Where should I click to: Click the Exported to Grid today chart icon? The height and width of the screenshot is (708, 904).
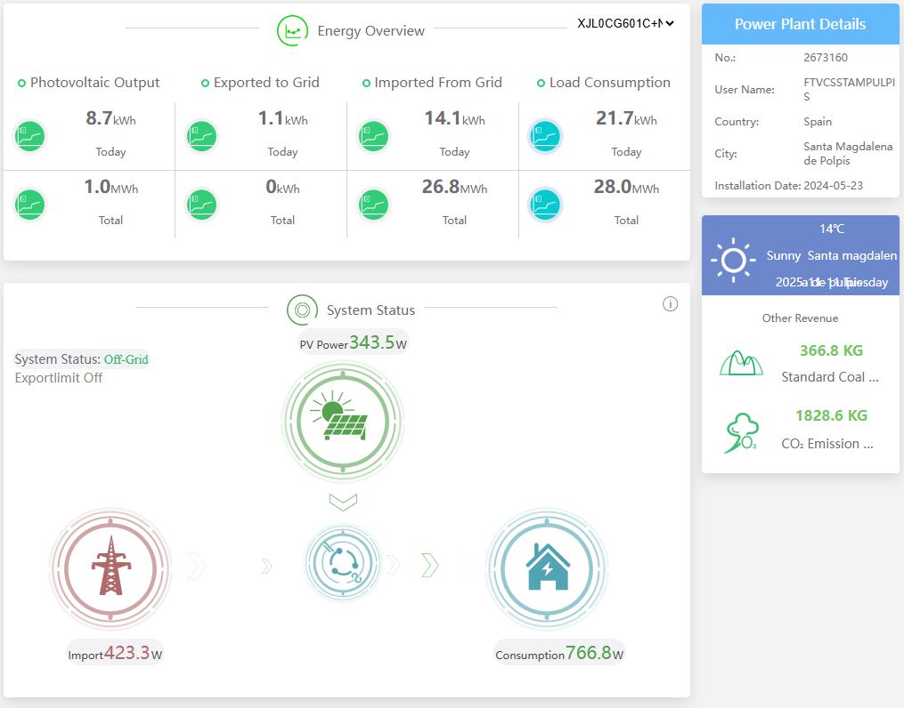[201, 136]
